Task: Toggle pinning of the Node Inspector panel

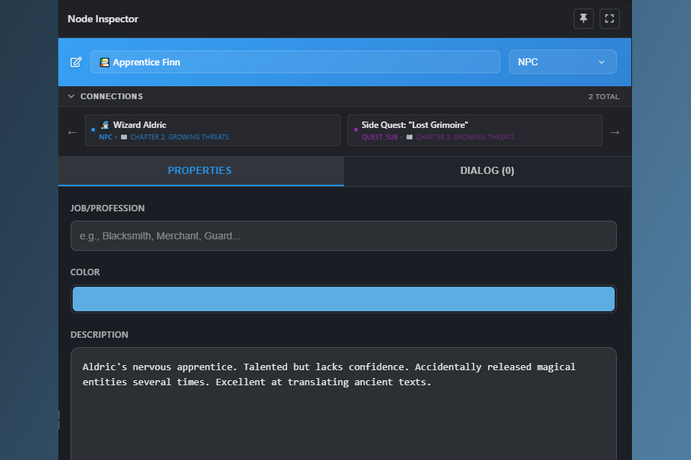Action: (583, 19)
